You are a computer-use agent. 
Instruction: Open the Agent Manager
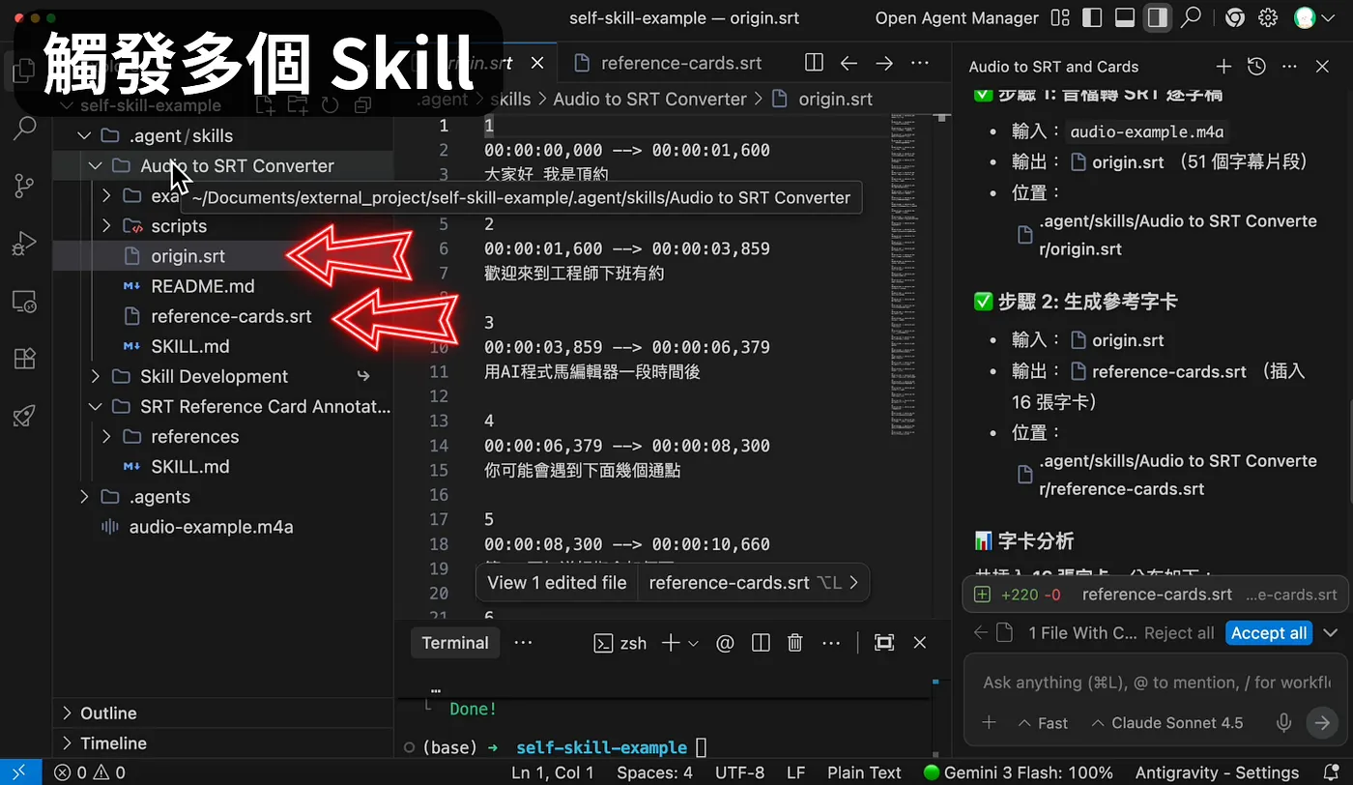957,17
